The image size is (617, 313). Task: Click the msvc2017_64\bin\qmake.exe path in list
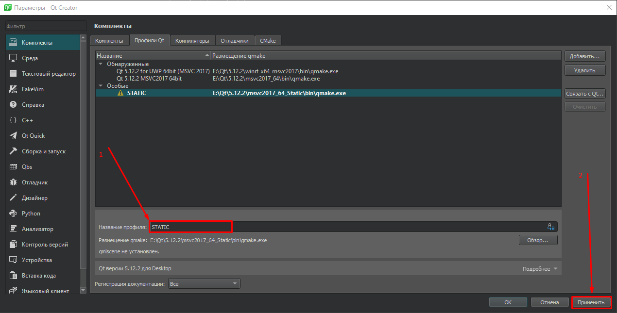(x=266, y=78)
